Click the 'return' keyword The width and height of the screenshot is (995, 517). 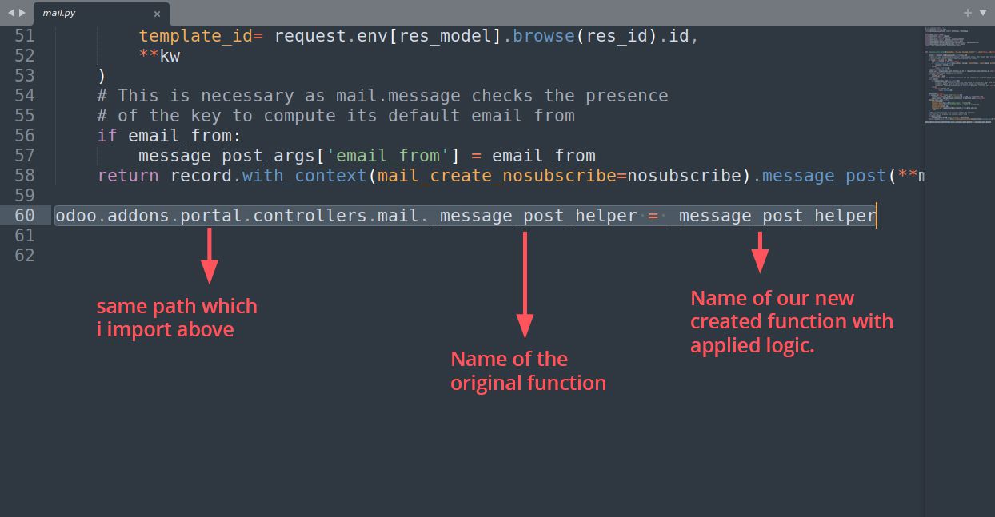[128, 176]
